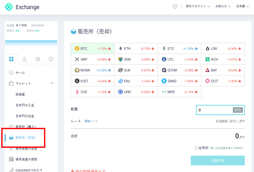Open 日本円の入金 in the sidebar
Screen dimensions: 254x172
pos(25,105)
